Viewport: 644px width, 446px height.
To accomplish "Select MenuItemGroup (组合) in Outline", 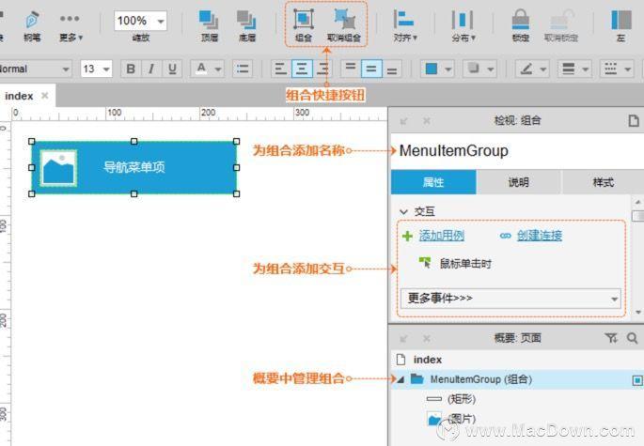I will pyautogui.click(x=481, y=379).
